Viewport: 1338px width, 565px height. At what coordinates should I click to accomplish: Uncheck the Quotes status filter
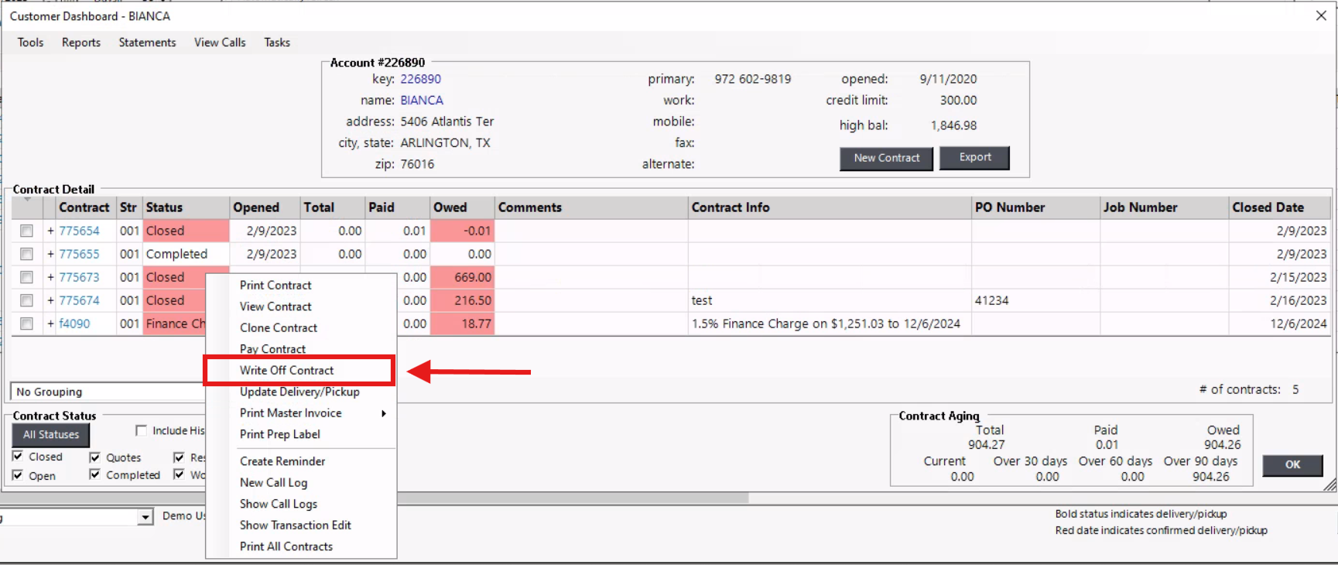coord(95,457)
